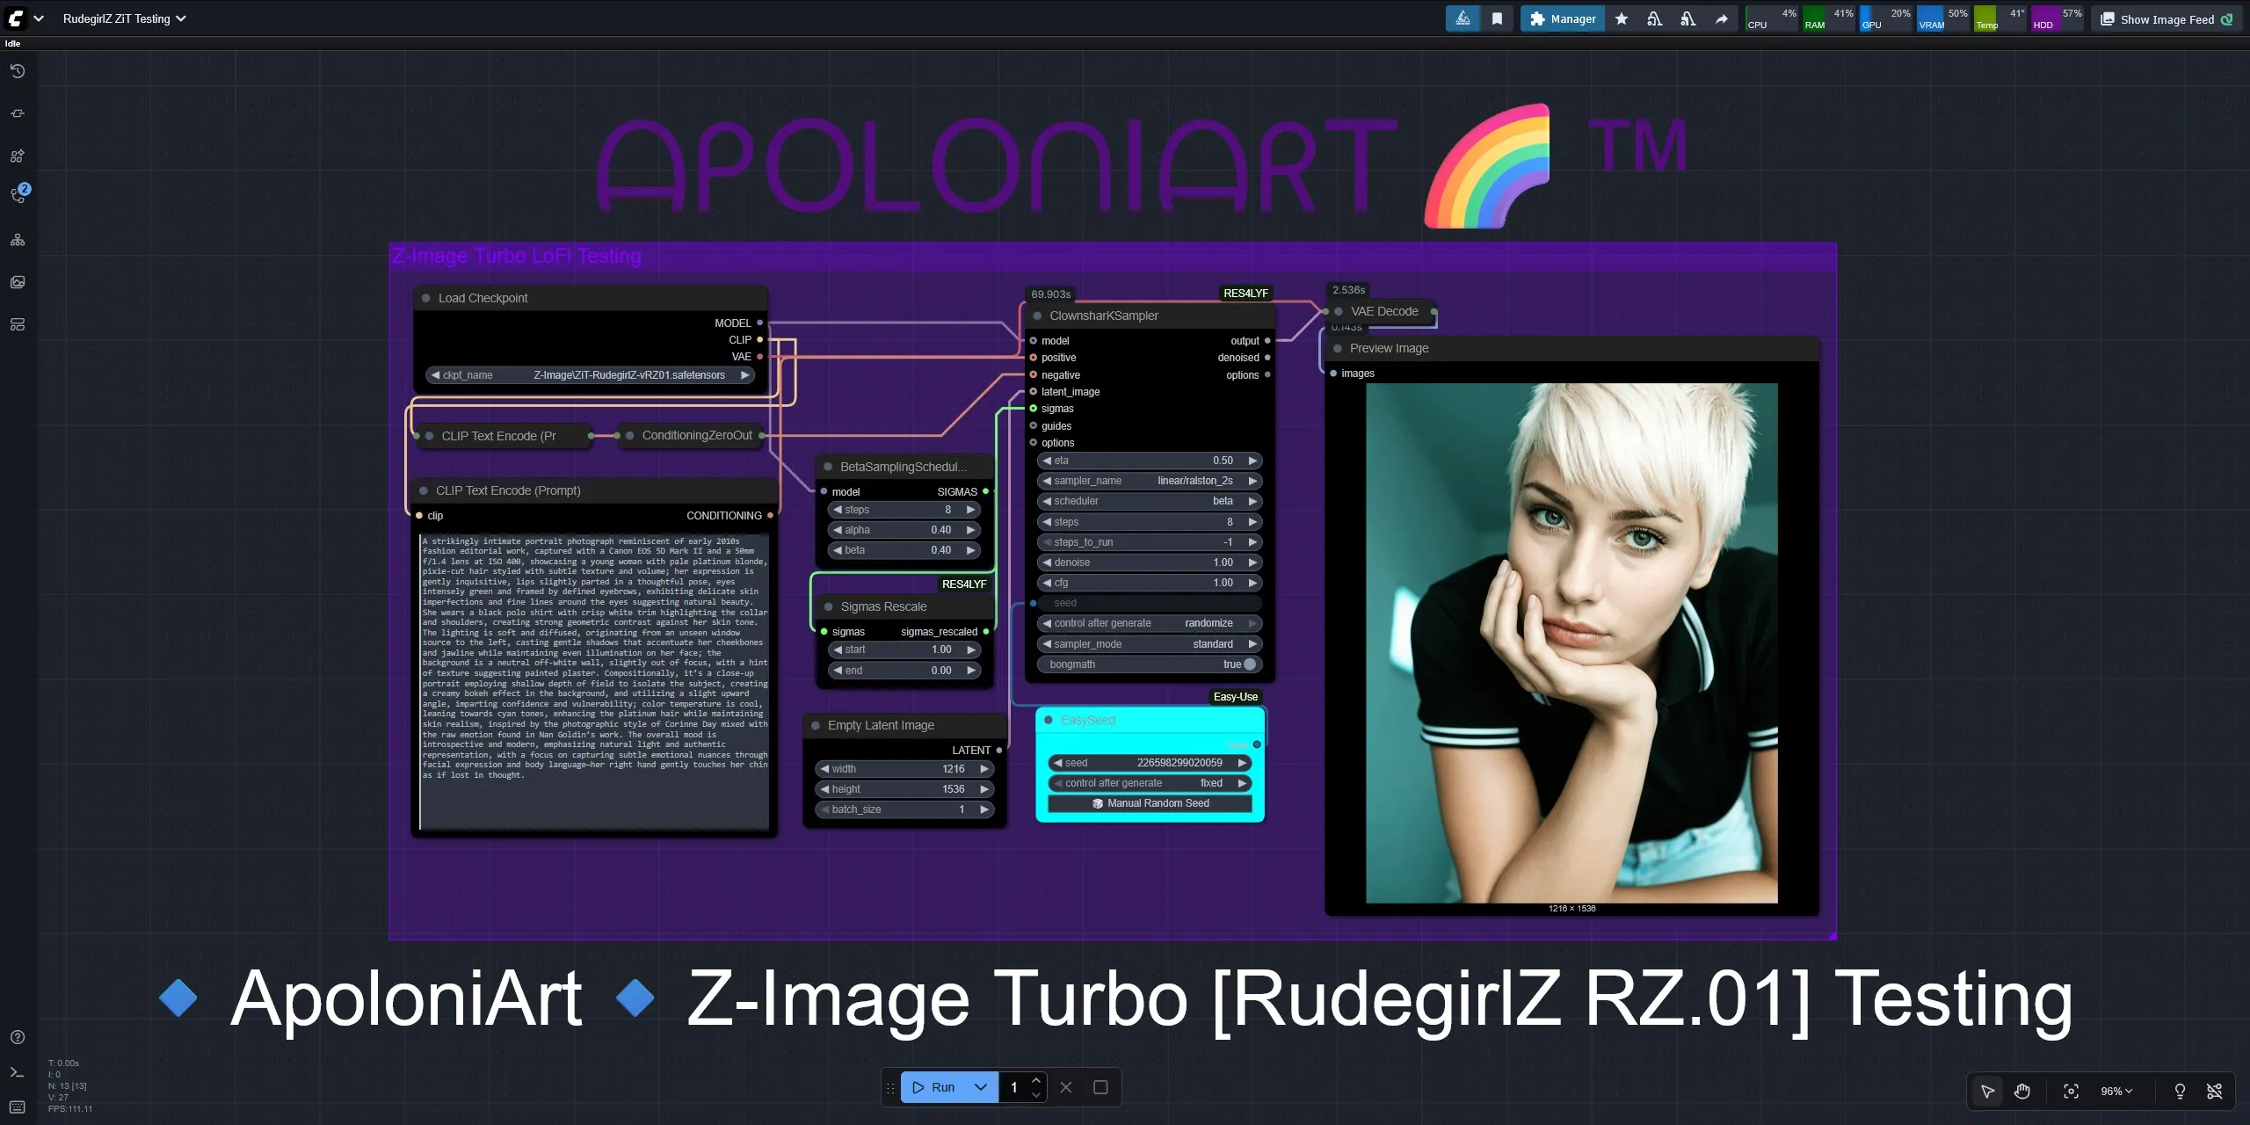
Task: Click the denoise value widget
Action: 1150,562
